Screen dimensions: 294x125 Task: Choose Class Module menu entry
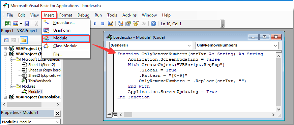coord(65,46)
